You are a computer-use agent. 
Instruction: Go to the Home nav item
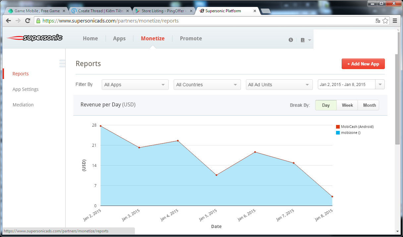click(90, 38)
